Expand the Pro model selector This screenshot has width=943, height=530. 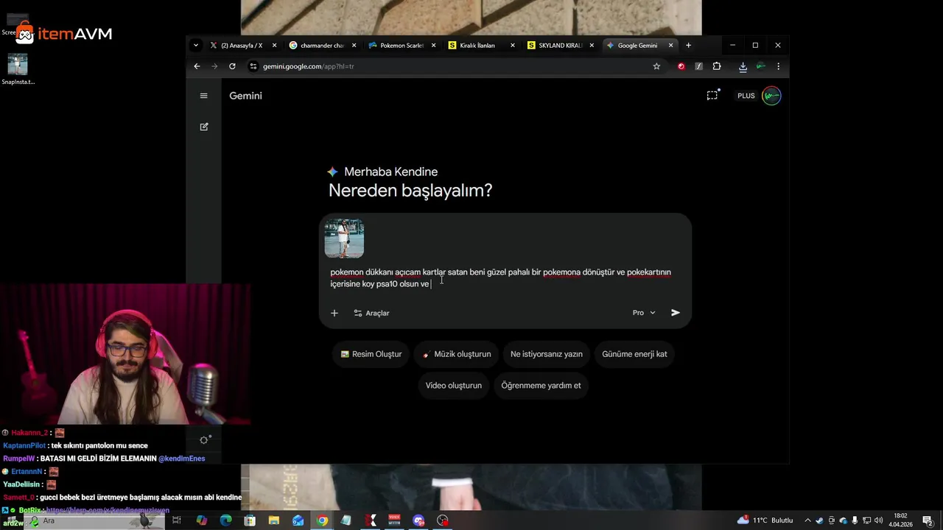coord(644,313)
